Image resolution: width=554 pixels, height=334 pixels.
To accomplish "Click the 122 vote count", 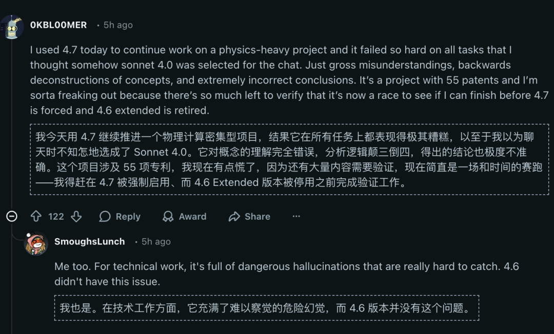I will [56, 217].
